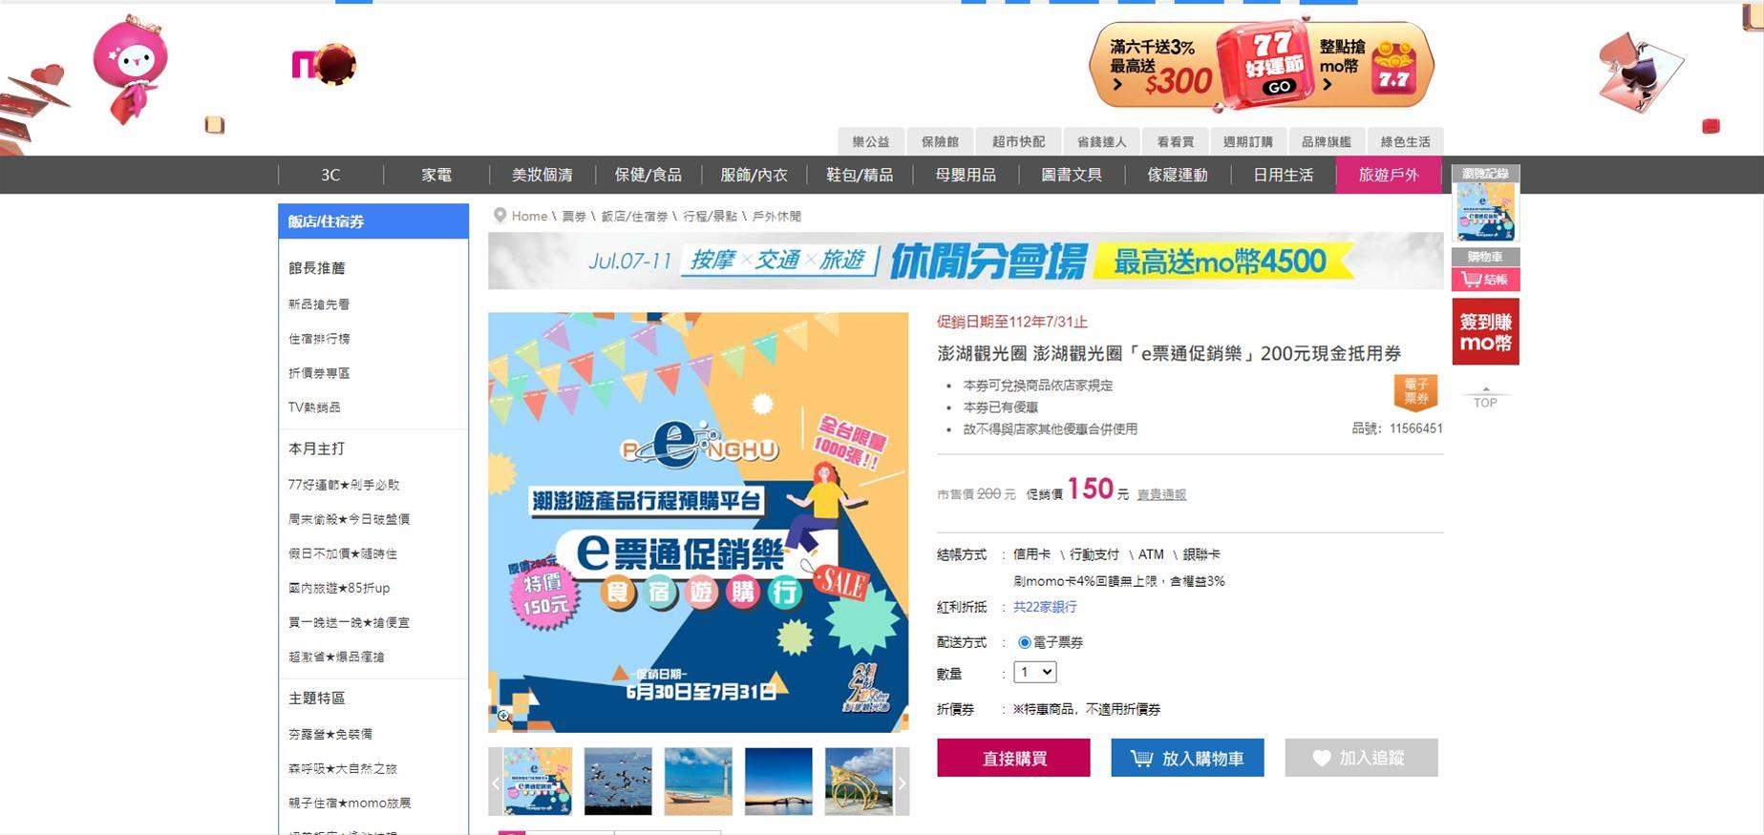Image resolution: width=1764 pixels, height=835 pixels.
Task: Go to Home breadcrumb link
Action: point(529,216)
